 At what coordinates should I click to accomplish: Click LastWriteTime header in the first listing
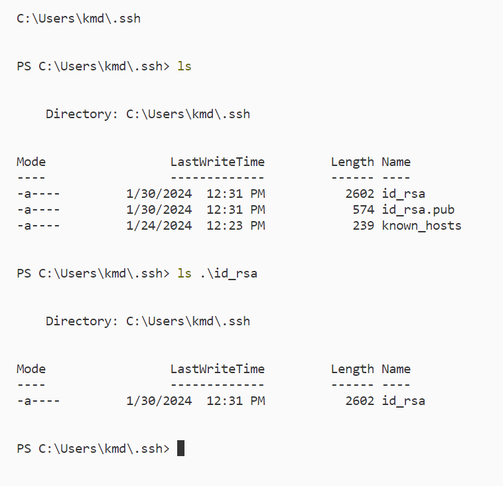click(217, 162)
